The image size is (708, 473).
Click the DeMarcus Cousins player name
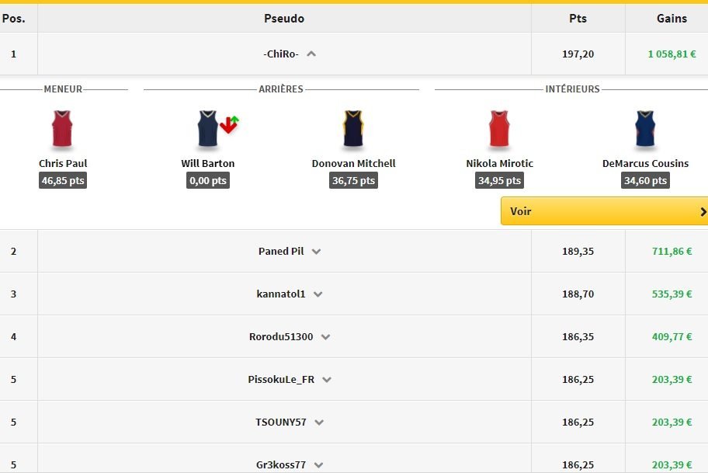coord(645,164)
